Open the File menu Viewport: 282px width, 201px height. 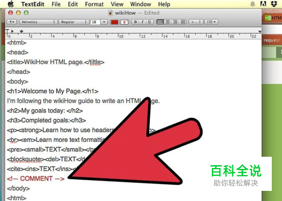[56, 4]
